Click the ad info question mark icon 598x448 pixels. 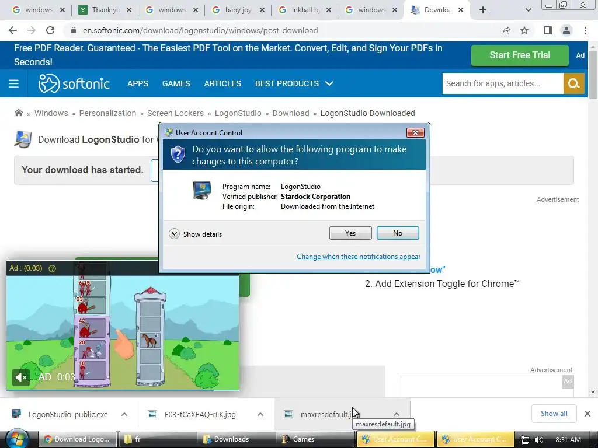(x=52, y=268)
